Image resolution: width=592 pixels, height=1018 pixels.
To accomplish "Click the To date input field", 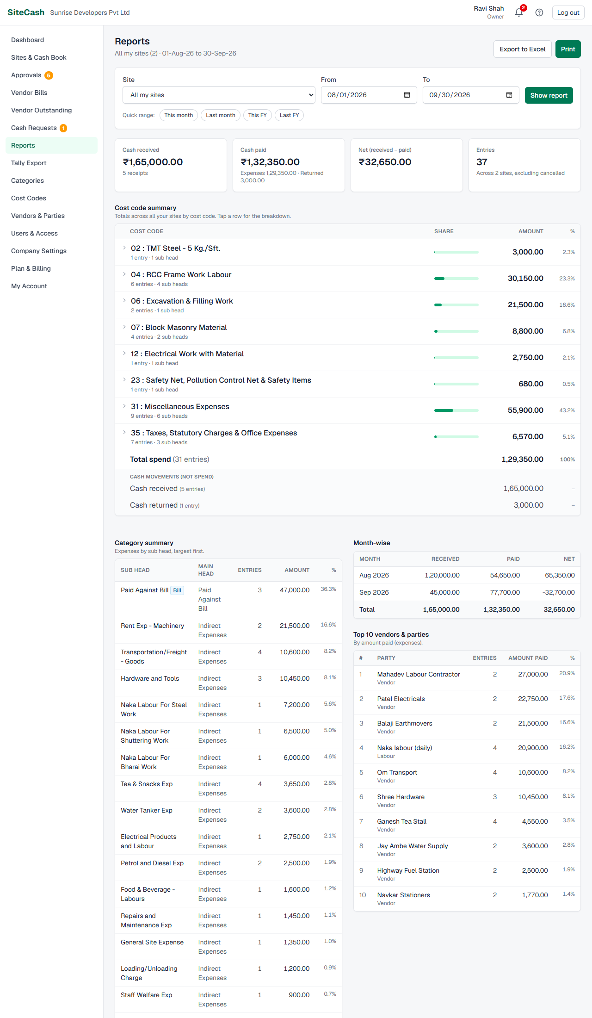I will pos(471,95).
